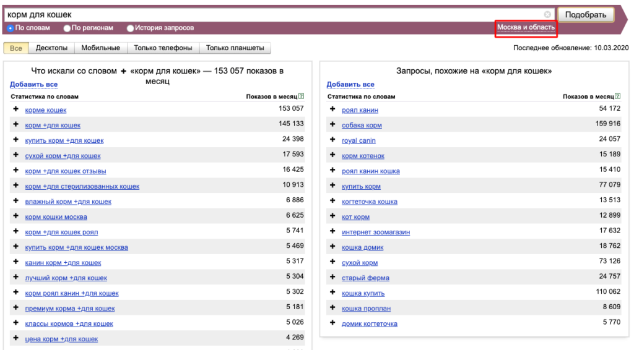This screenshot has height=350, width=634.
Task: Open help icon by right 'Показов в месяц'
Action: point(617,96)
